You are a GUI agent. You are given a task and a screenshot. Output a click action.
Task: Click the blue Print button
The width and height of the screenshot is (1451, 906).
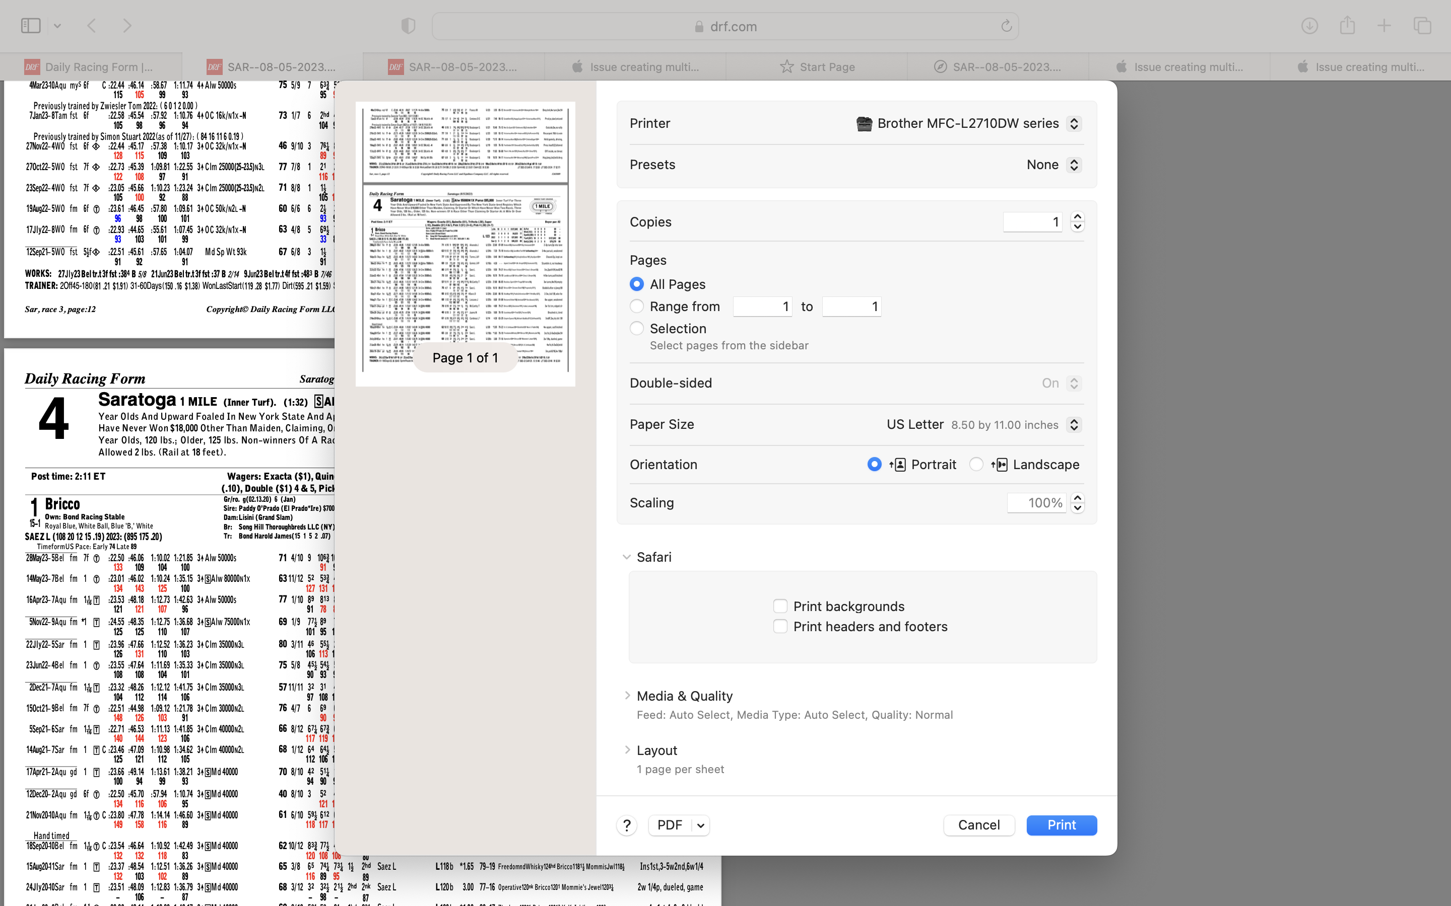[1061, 825]
